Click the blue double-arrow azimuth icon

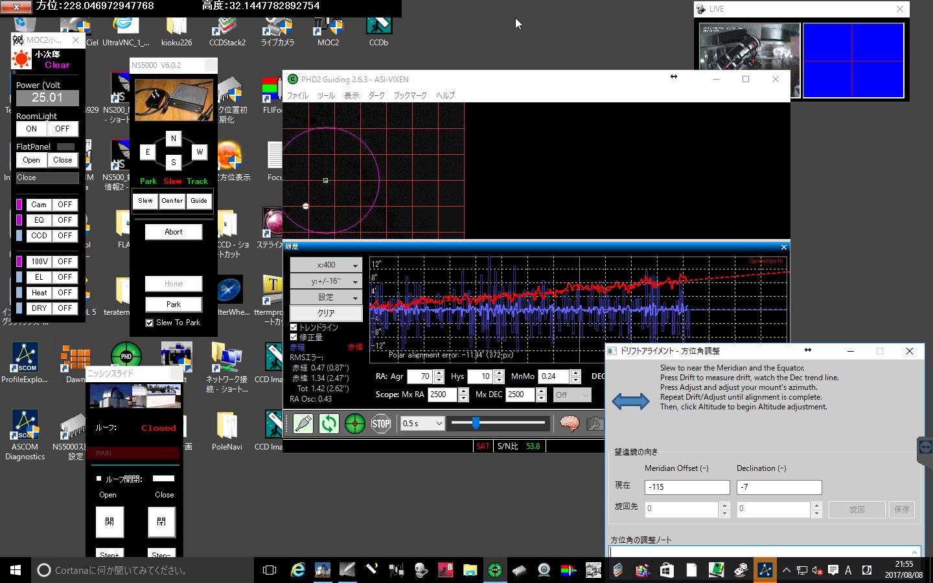point(630,401)
